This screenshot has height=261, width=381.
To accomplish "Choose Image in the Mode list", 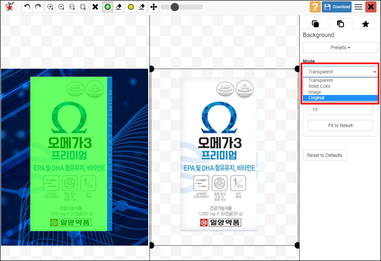I will [340, 92].
